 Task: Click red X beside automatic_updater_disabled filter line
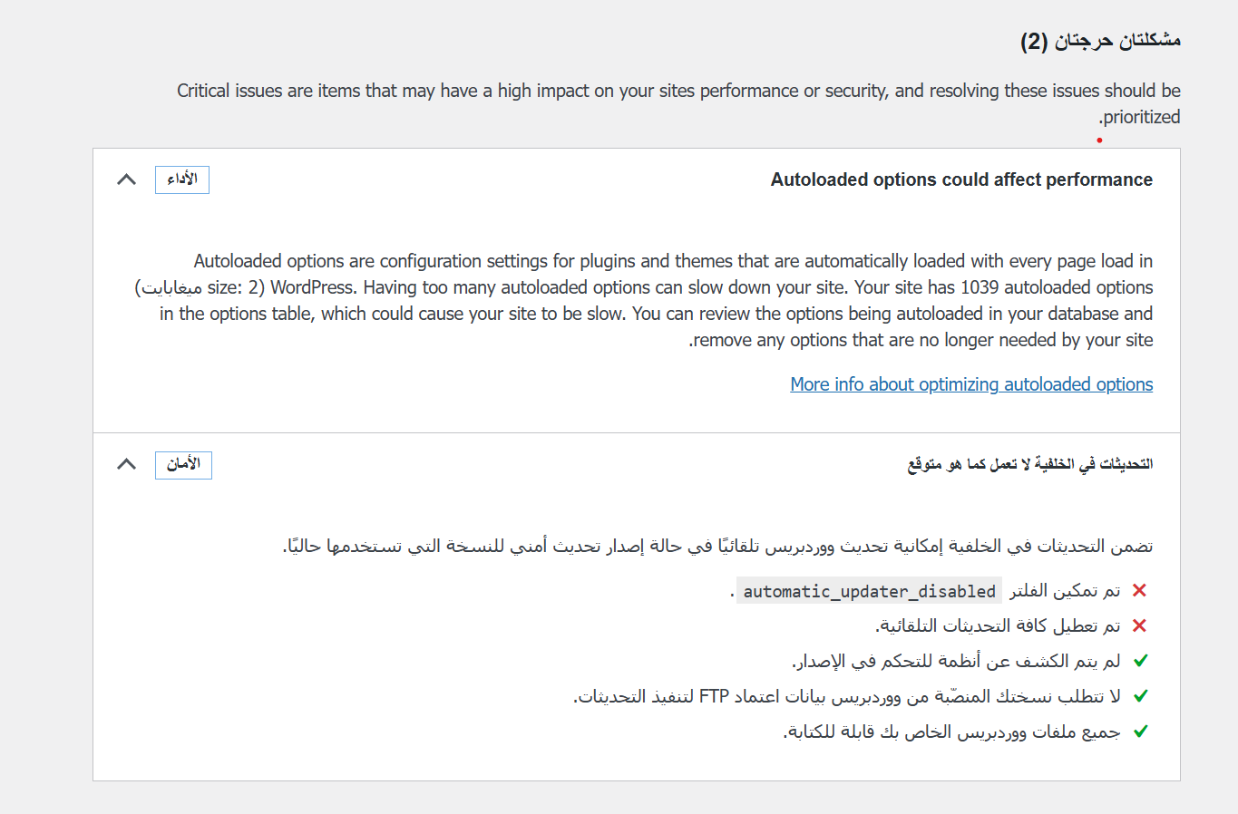pos(1140,590)
